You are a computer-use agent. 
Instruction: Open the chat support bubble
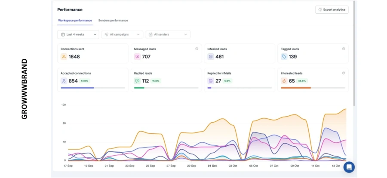click(x=349, y=167)
